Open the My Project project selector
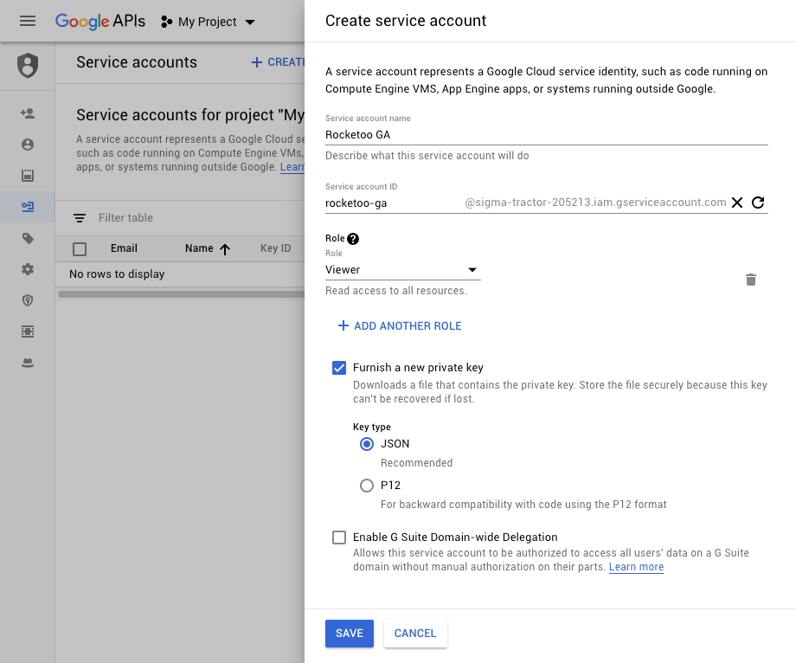 [x=207, y=22]
